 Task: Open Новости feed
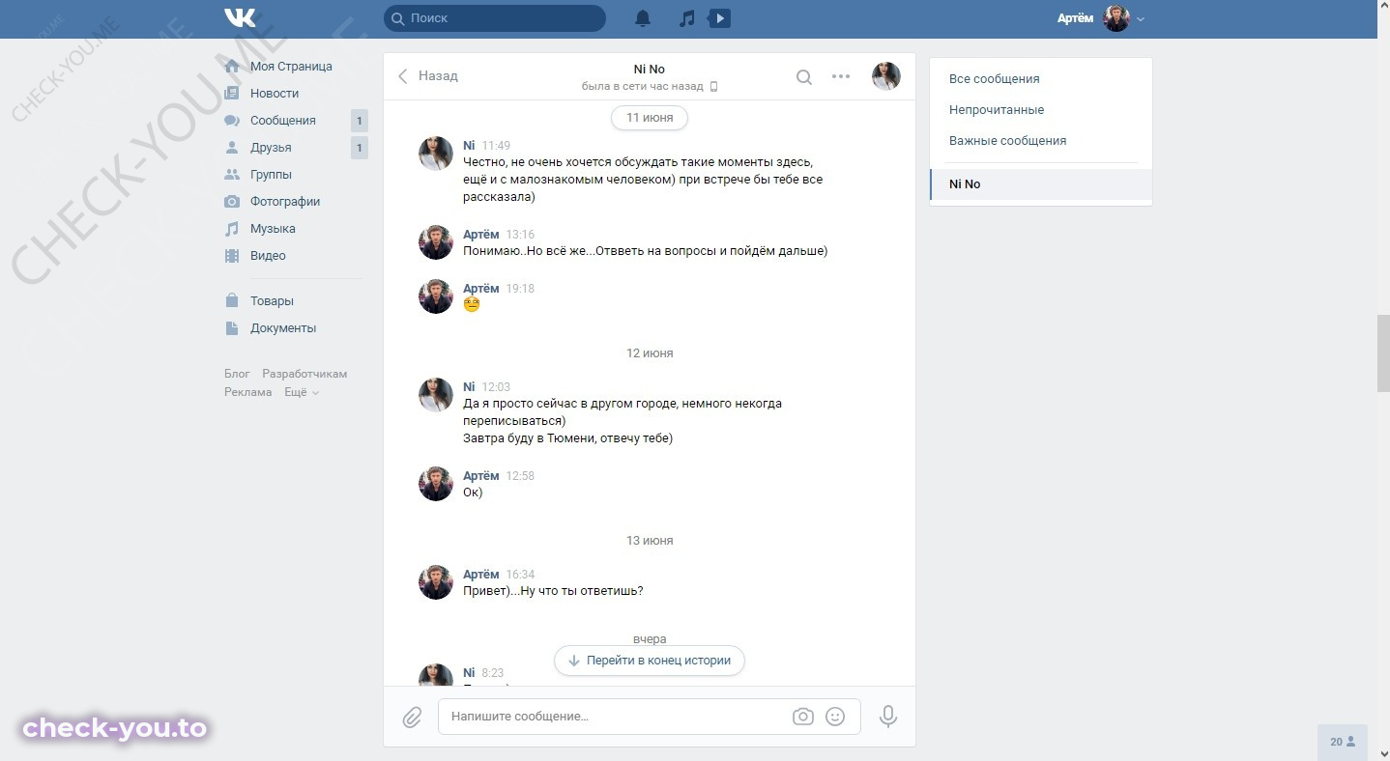(275, 94)
